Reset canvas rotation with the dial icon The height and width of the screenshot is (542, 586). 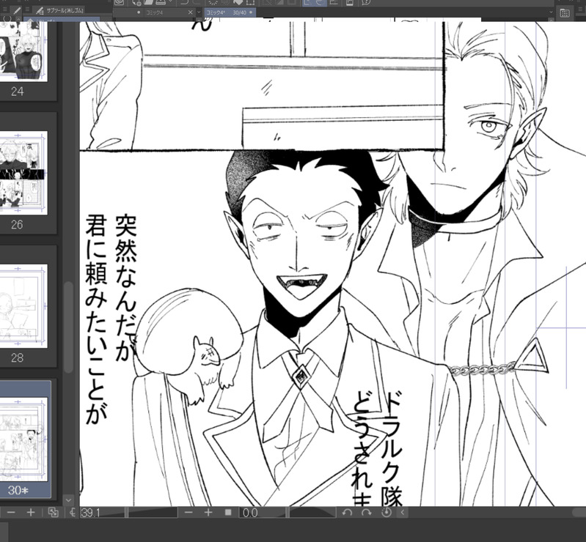coord(387,513)
